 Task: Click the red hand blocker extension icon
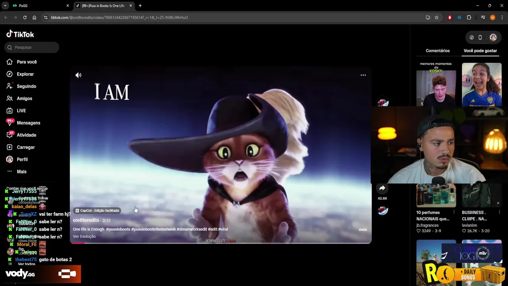point(450,17)
